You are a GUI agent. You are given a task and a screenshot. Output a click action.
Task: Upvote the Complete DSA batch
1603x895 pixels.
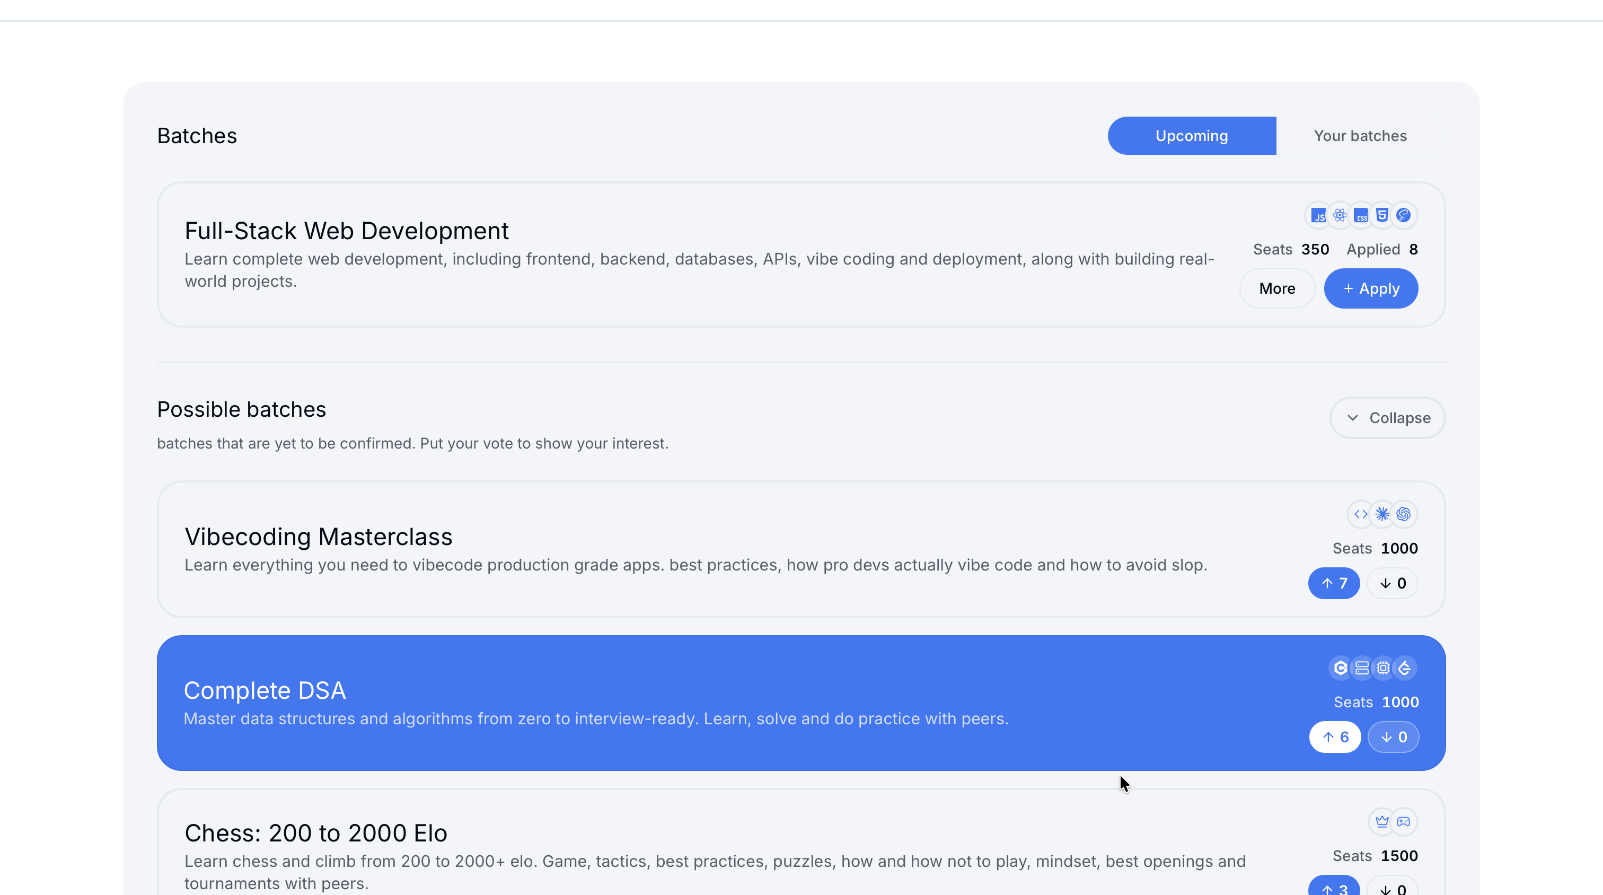pos(1335,737)
